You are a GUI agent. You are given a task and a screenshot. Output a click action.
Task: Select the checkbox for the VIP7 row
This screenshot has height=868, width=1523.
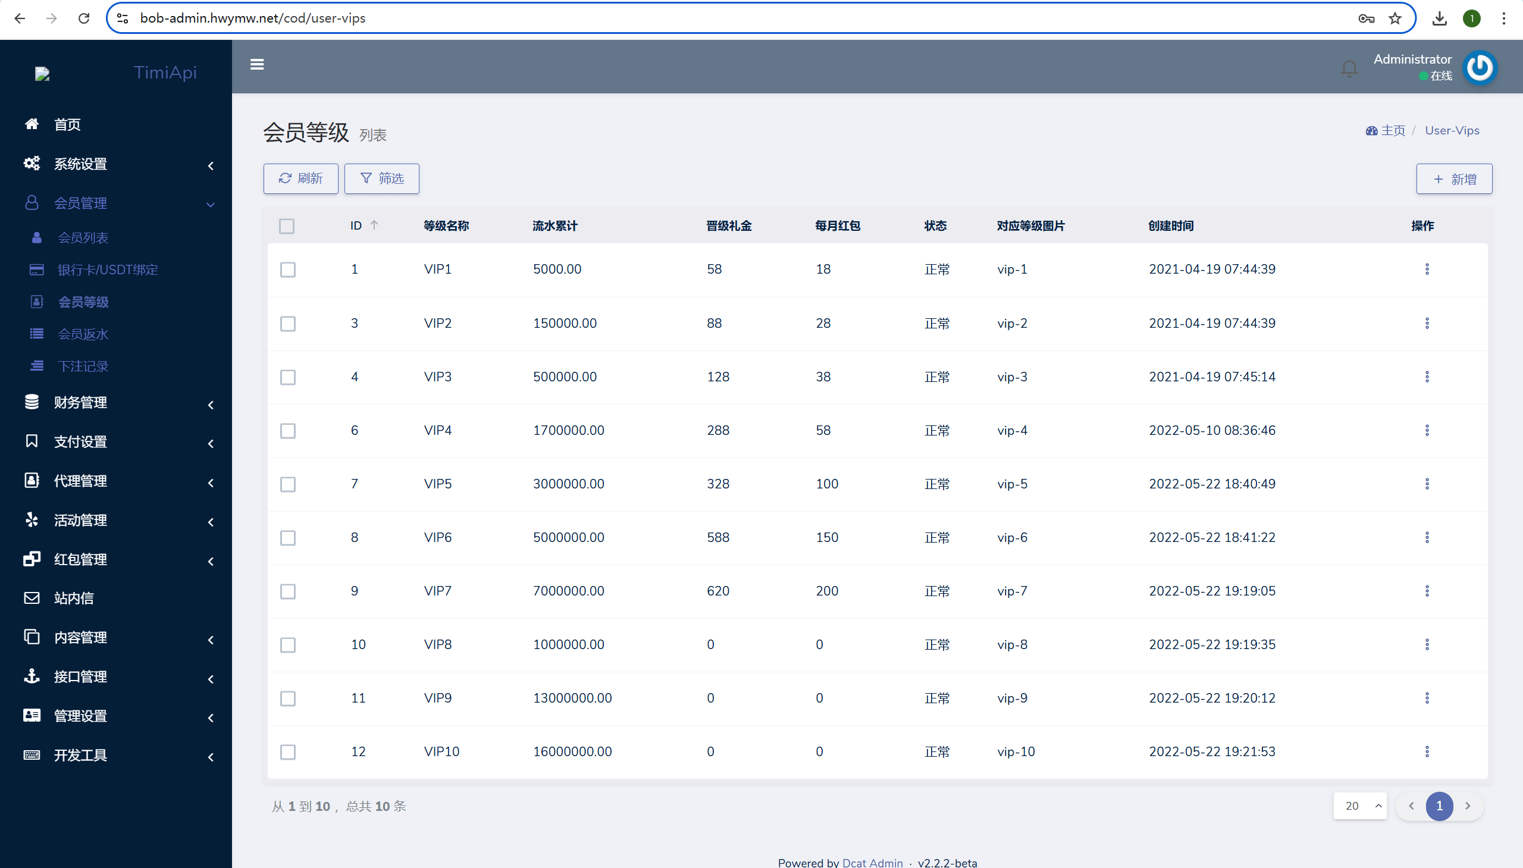pos(288,591)
